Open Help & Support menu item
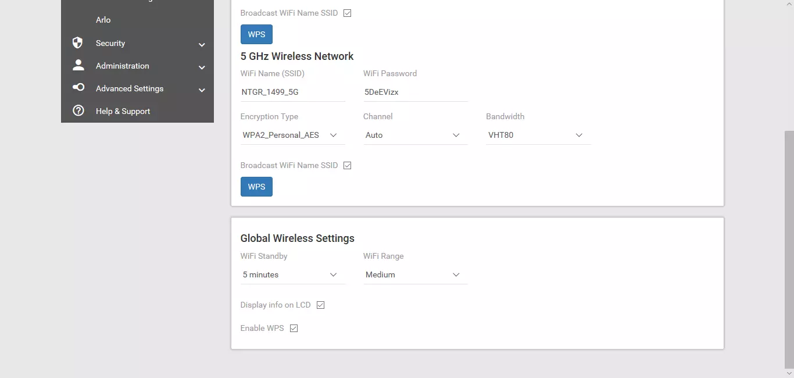 pyautogui.click(x=137, y=111)
